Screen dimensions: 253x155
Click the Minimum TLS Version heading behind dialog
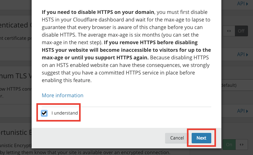point(16,76)
